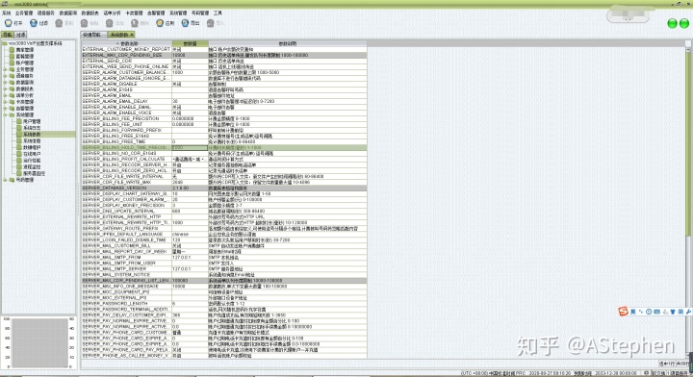
Task: Click the icon beside 进程监控 in the tree
Action: 19,167
